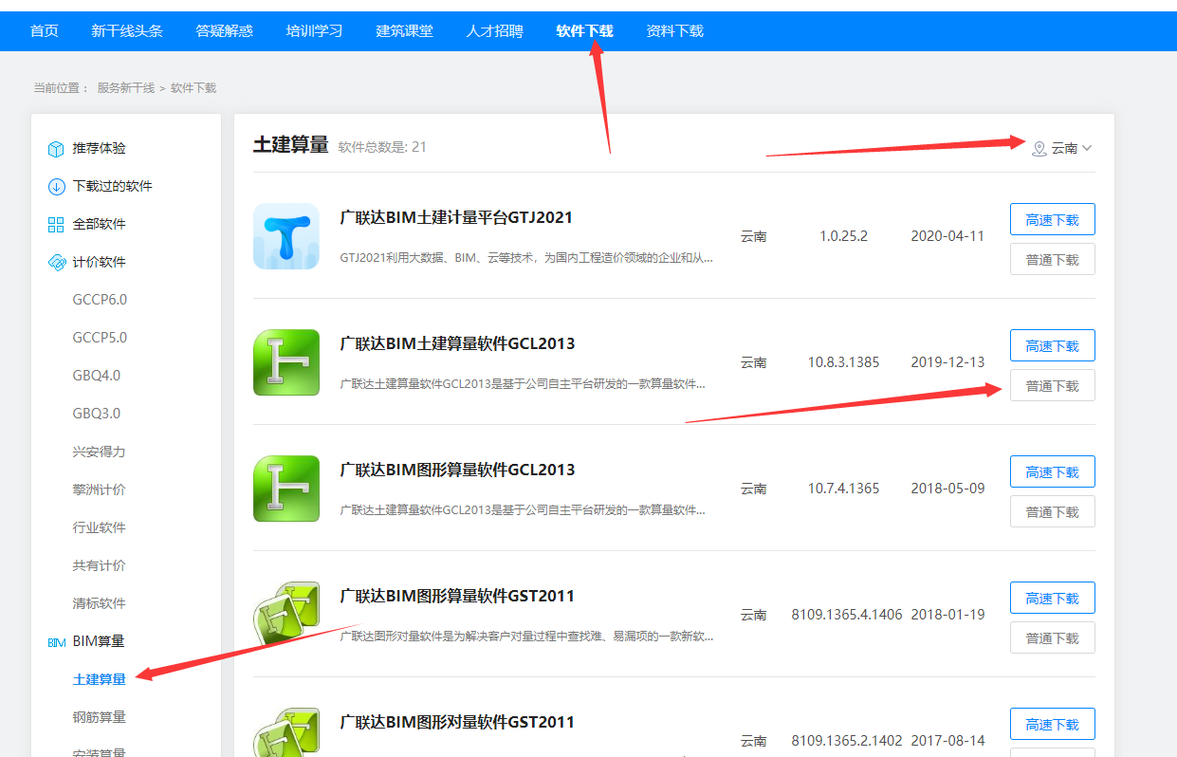Click 高速下载 for 图形算量软件GCL2013
Viewport: 1177px width, 757px height.
pos(1053,471)
